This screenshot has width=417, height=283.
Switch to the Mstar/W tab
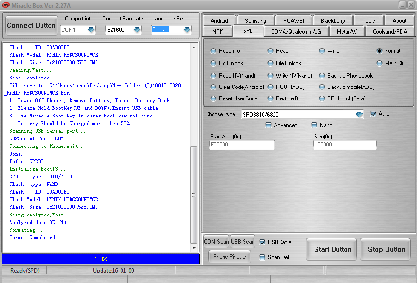pyautogui.click(x=347, y=31)
